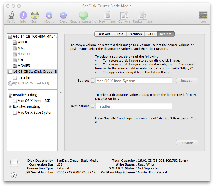Screen dimensions: 214x187
Task: Click the Write Status value Read/Write
Action: 146,164
